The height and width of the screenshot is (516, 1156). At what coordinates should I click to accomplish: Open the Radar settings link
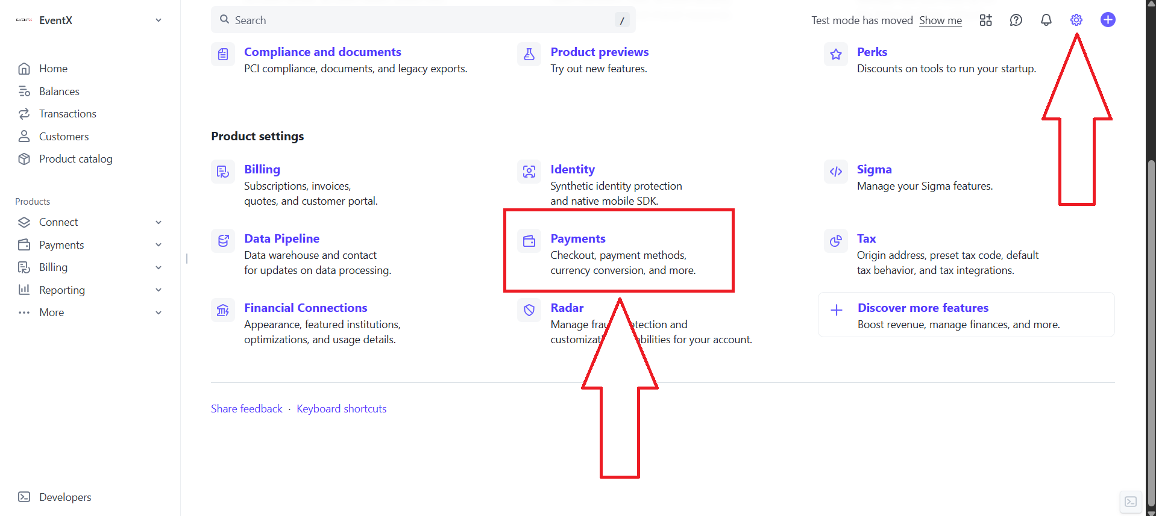coord(567,308)
